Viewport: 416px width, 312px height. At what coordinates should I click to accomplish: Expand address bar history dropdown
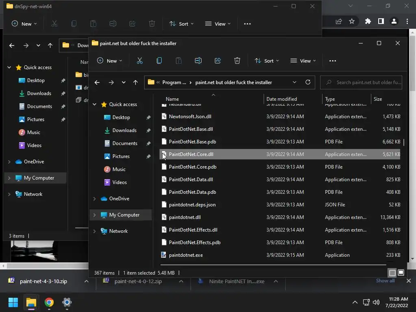pyautogui.click(x=294, y=82)
